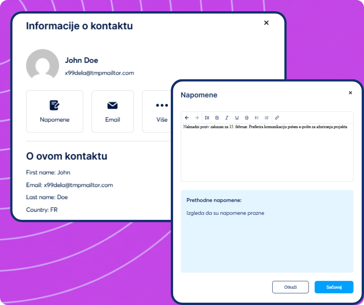This screenshot has width=364, height=305.
Task: Click the 'Country: FR' detail line
Action: click(x=42, y=210)
